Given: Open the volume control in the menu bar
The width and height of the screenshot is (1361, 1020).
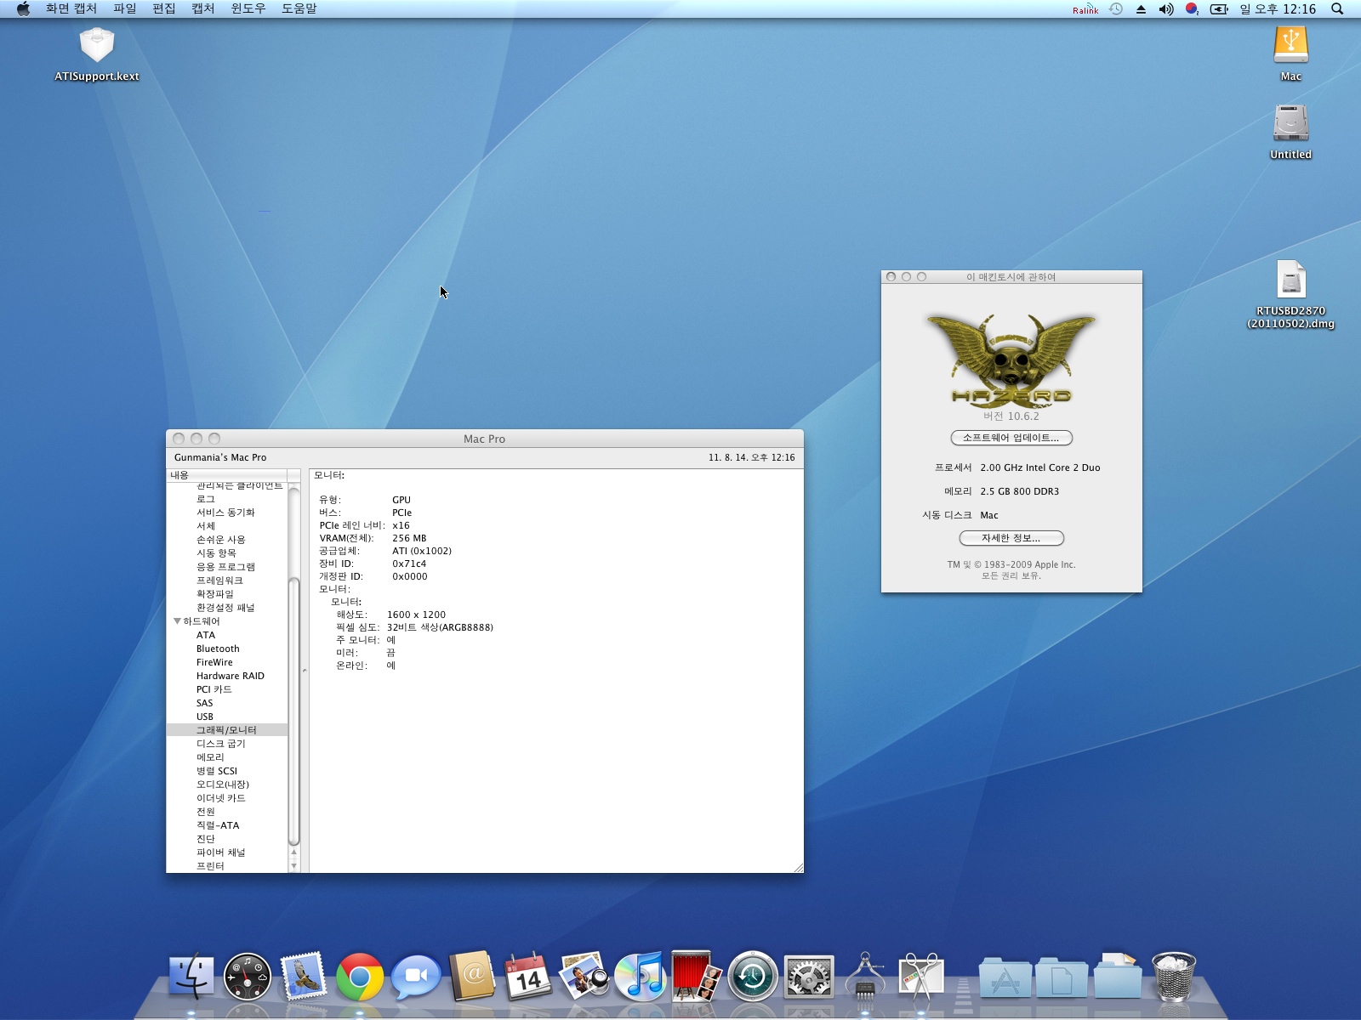Looking at the screenshot, I should [x=1166, y=8].
